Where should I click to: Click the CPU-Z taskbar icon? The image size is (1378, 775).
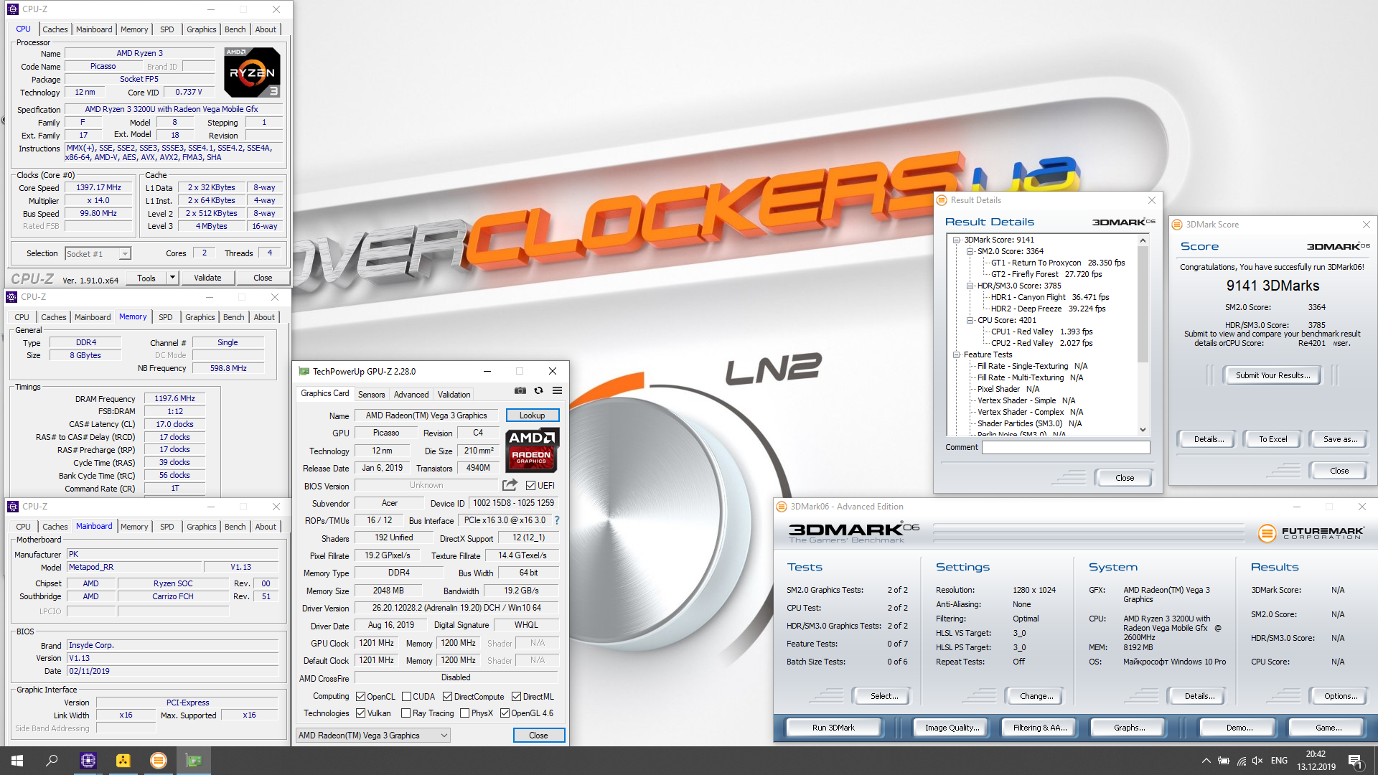pyautogui.click(x=88, y=761)
